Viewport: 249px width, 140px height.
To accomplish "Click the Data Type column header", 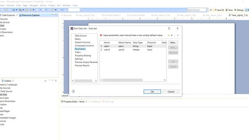I will 137,42.
